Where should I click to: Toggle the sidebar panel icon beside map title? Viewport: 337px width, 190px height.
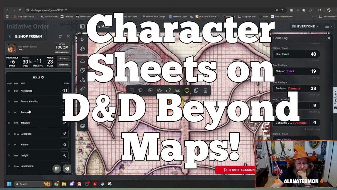click(x=82, y=26)
